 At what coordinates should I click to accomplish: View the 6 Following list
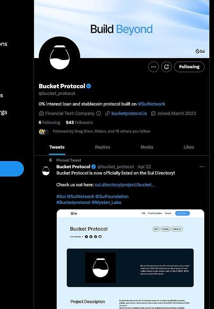click(49, 122)
